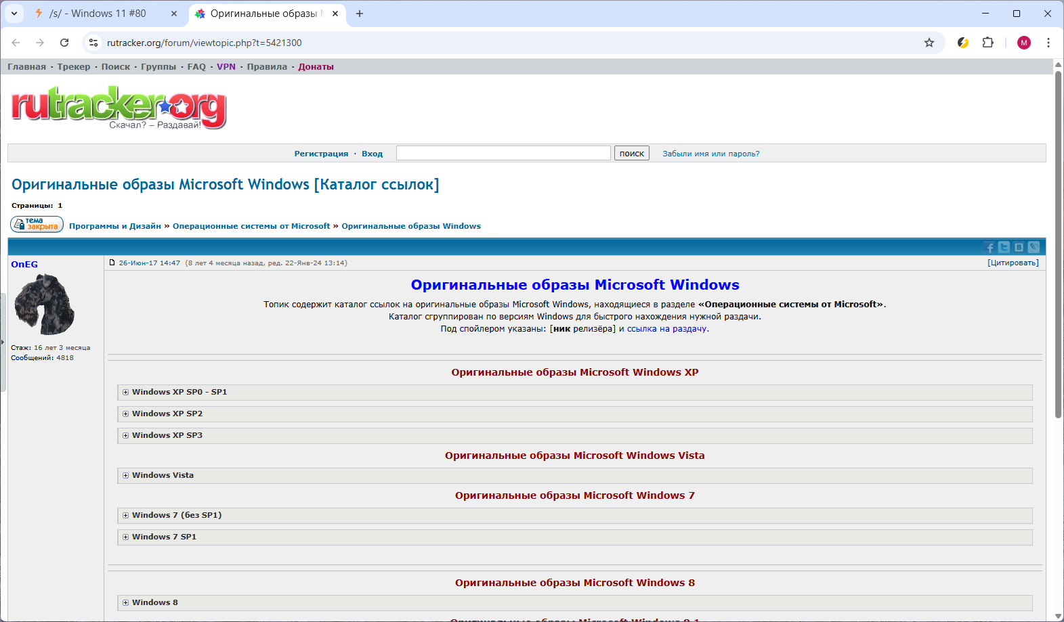Open the Chrome three-dot menu

(1048, 43)
